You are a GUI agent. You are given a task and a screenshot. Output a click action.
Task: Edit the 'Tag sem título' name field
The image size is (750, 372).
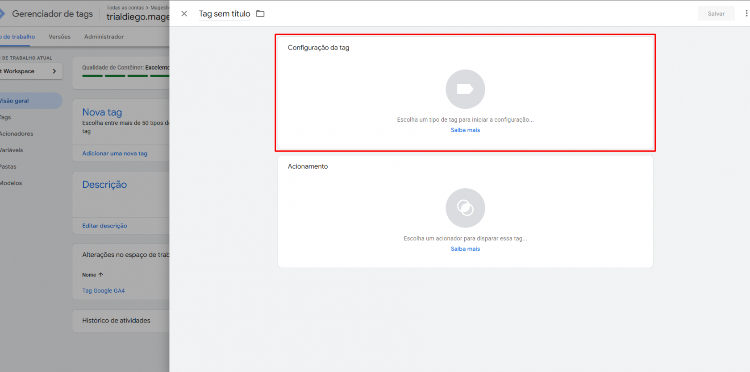225,14
